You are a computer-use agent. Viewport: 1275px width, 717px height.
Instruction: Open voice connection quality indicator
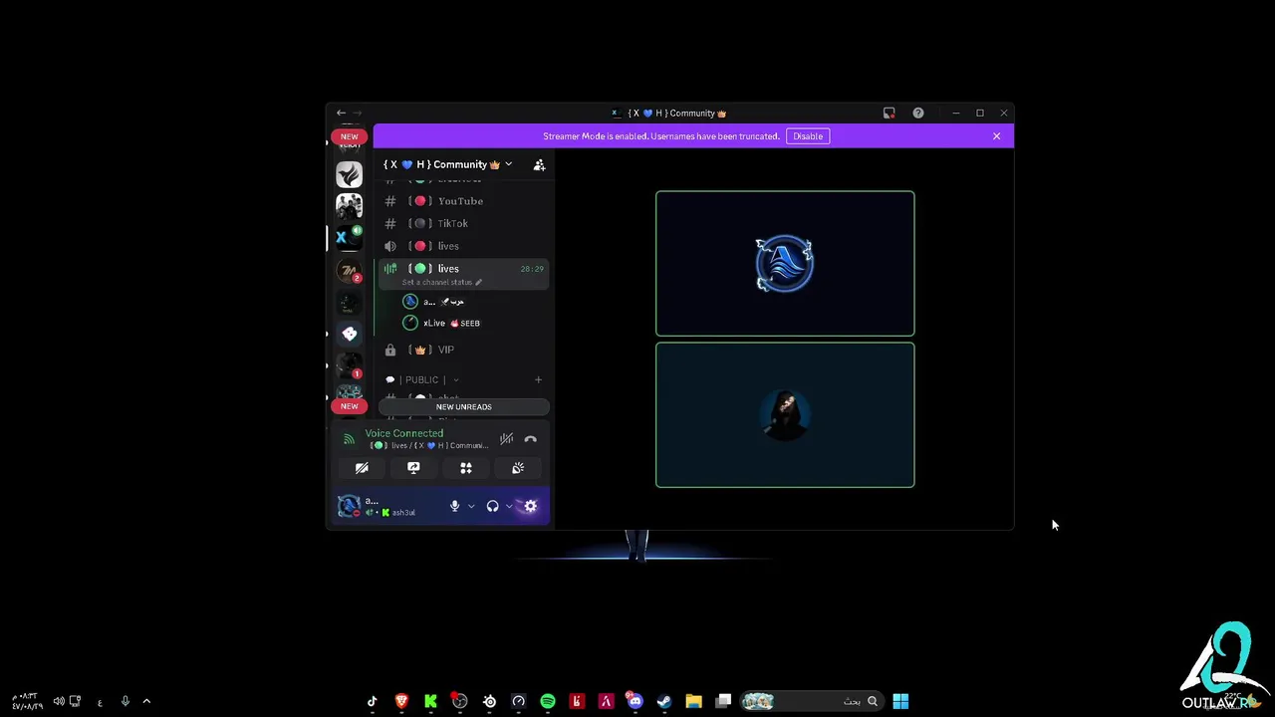tap(349, 439)
